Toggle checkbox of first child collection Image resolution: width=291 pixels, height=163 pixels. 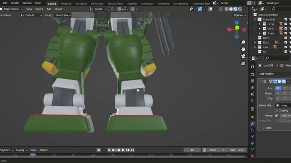coord(286,24)
